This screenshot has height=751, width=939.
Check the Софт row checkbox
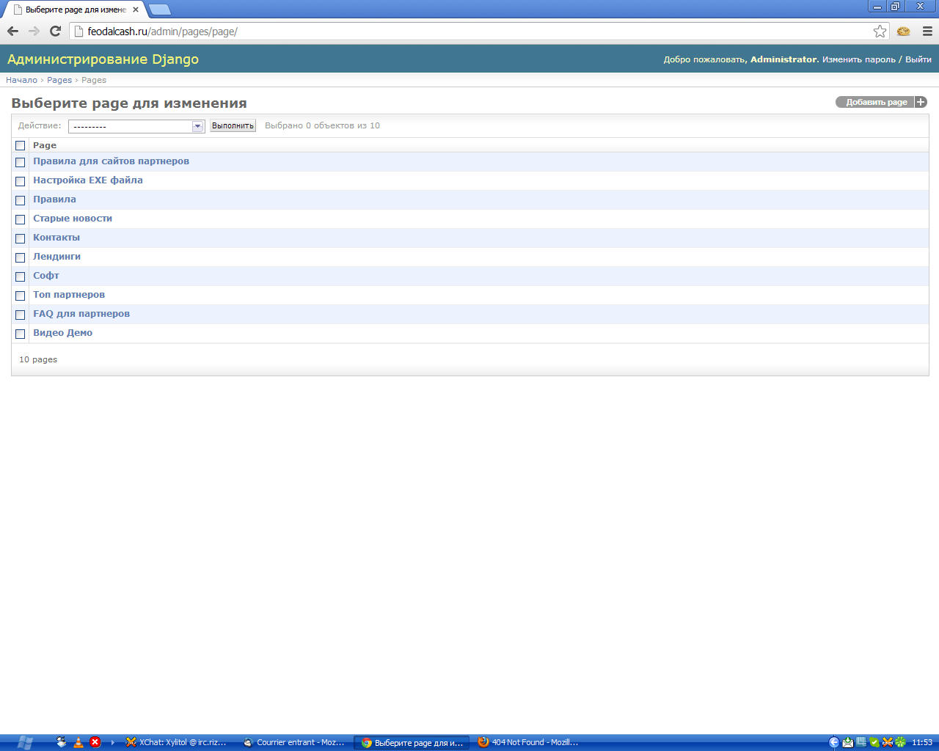click(x=20, y=276)
